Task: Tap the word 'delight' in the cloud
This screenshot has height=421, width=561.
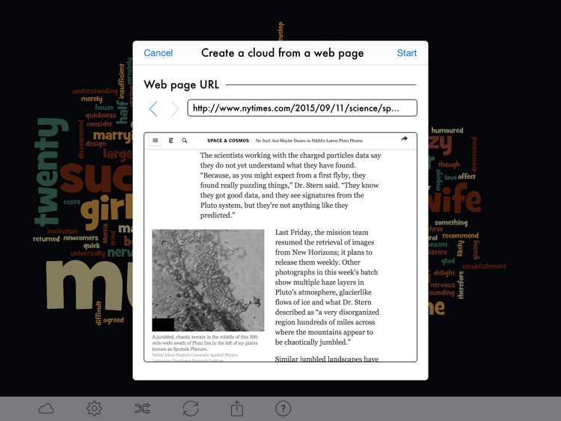Action: point(444,273)
